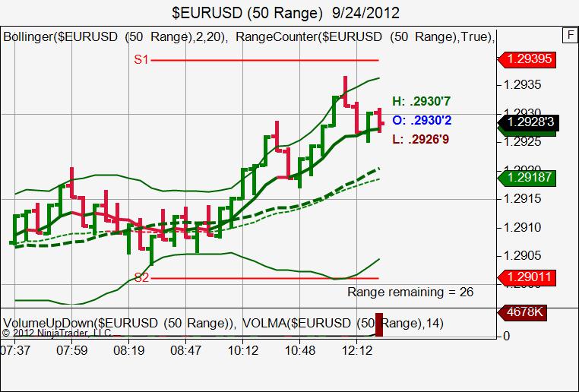Click the dark red volume bar
This screenshot has height=392, width=579.
(379, 324)
